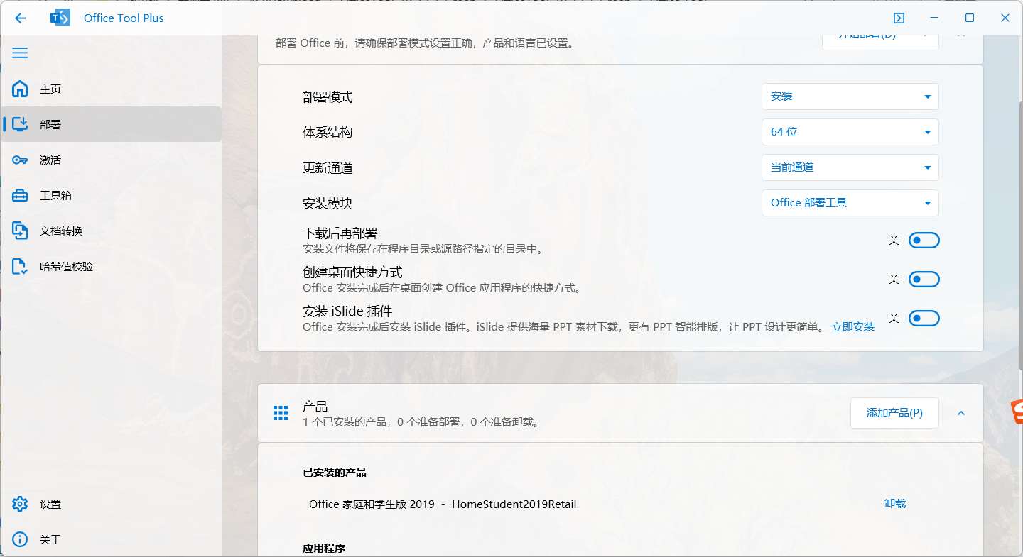Screen dimensions: 1023x557
Task: Click the 部署 Office 前 notice text
Action: click(425, 43)
